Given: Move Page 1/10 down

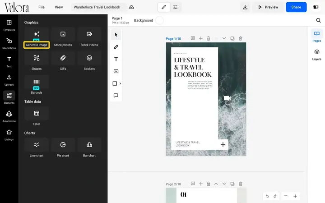Looking at the screenshot, I should (224, 38).
